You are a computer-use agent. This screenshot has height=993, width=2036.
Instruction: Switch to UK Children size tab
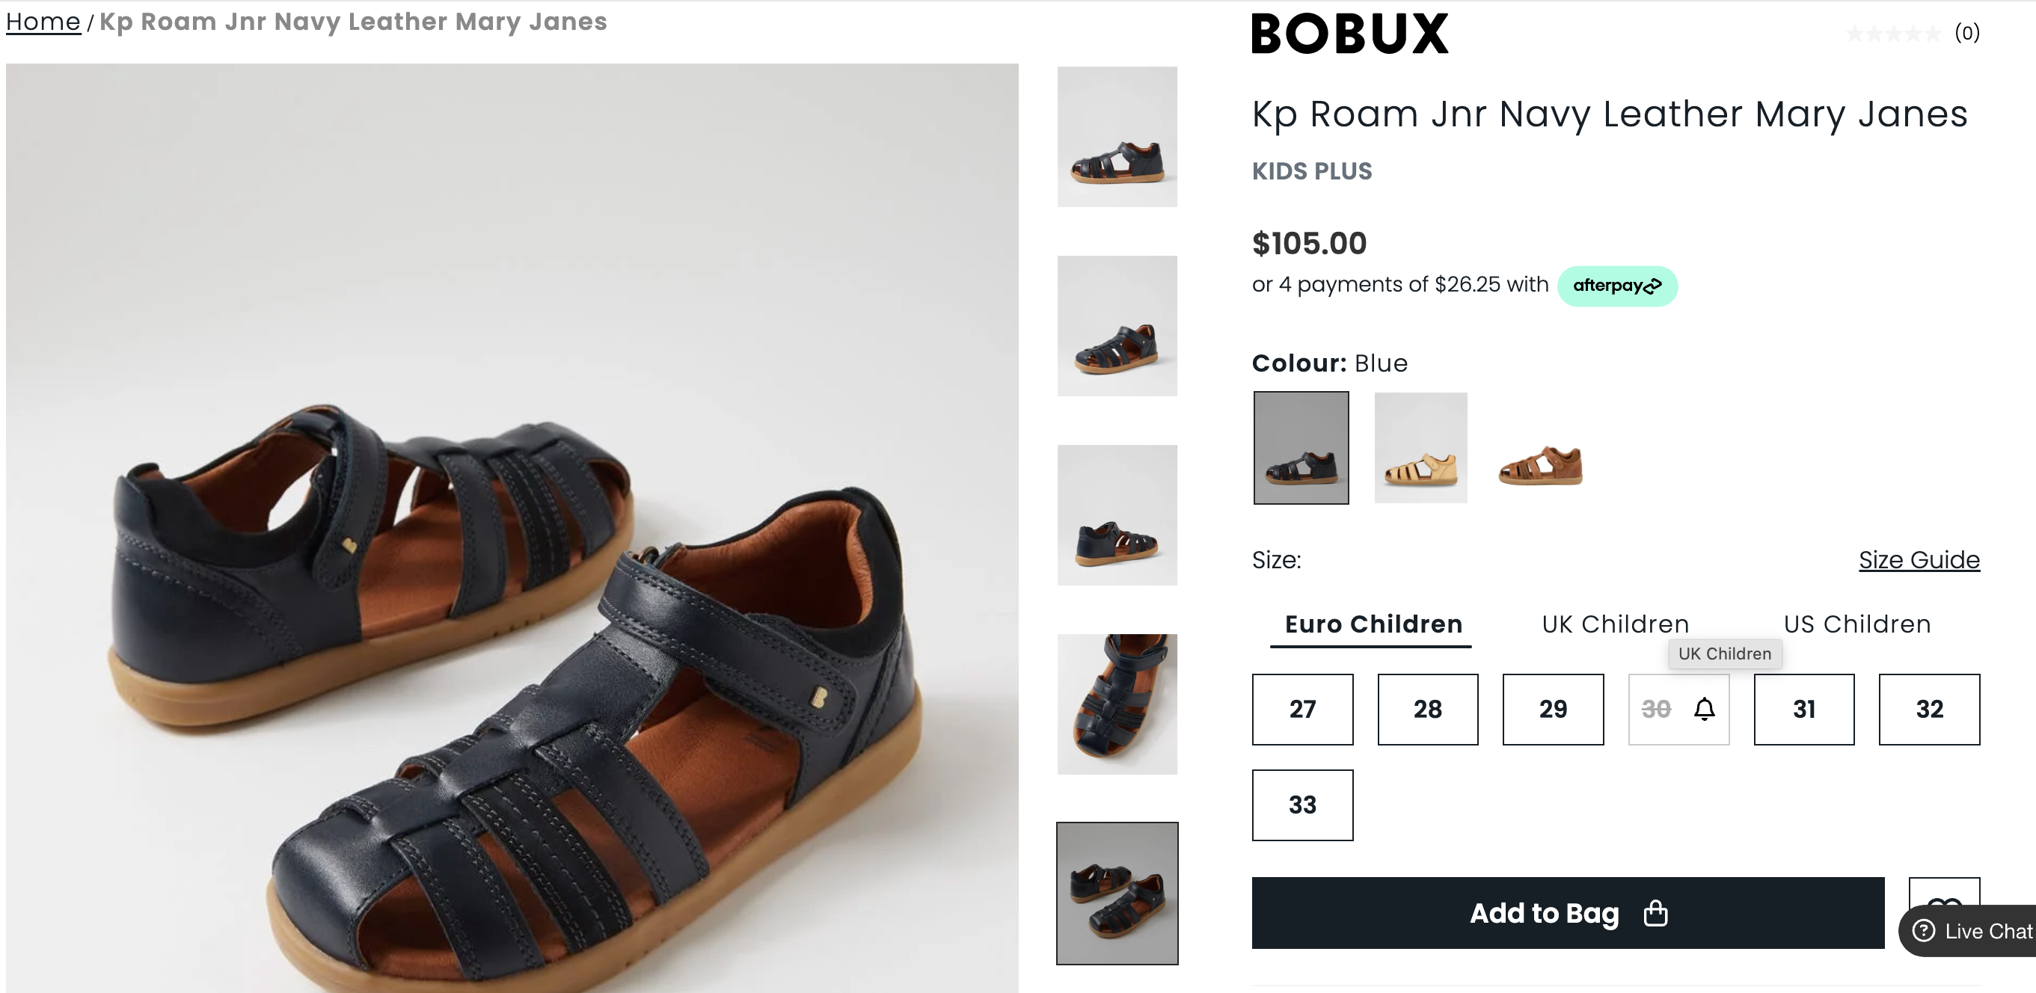point(1615,624)
